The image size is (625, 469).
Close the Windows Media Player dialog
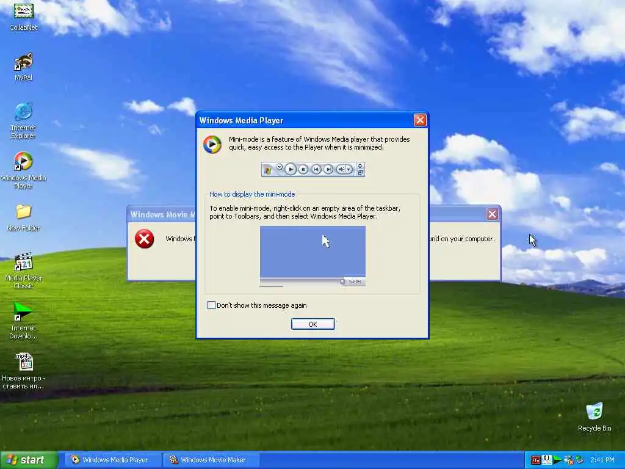tap(420, 120)
